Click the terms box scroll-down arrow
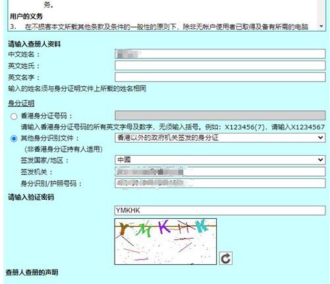 (x=321, y=26)
